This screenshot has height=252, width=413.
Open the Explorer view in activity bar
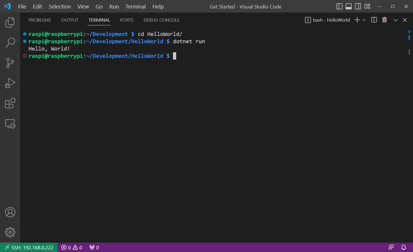pyautogui.click(x=10, y=22)
